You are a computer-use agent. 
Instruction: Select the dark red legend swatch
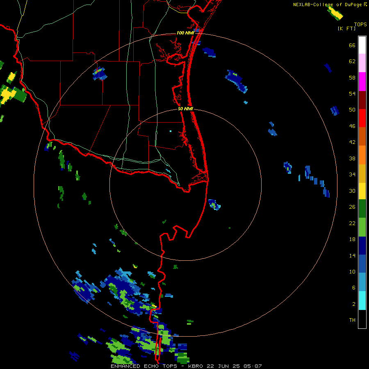pos(362,100)
